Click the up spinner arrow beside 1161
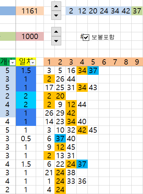Viewport: 143px width, 194px height. pyautogui.click(x=56, y=6)
